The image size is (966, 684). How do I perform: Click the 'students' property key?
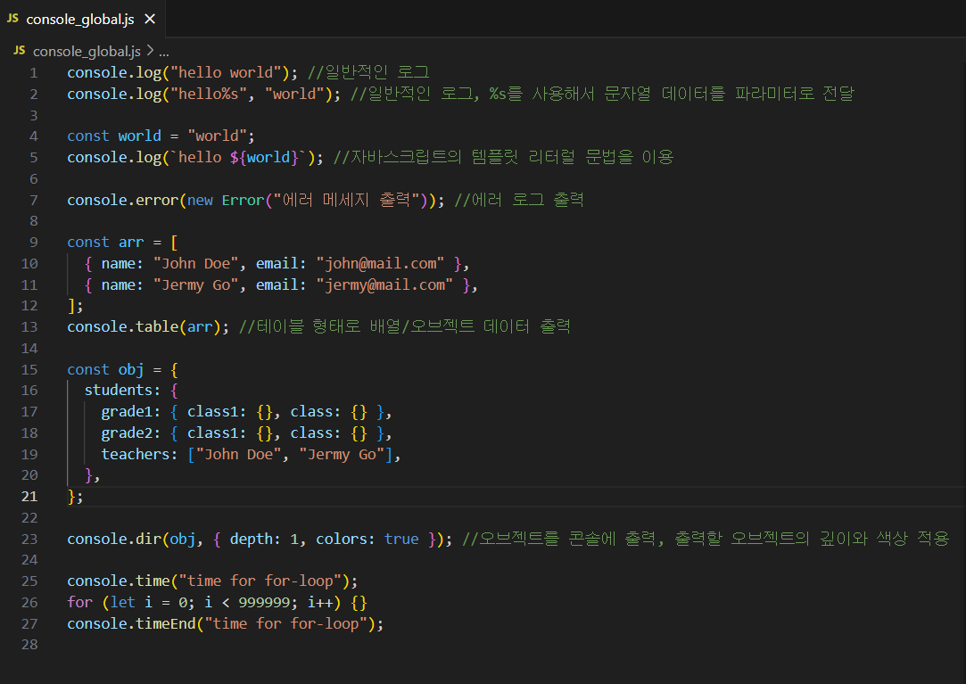click(x=119, y=390)
